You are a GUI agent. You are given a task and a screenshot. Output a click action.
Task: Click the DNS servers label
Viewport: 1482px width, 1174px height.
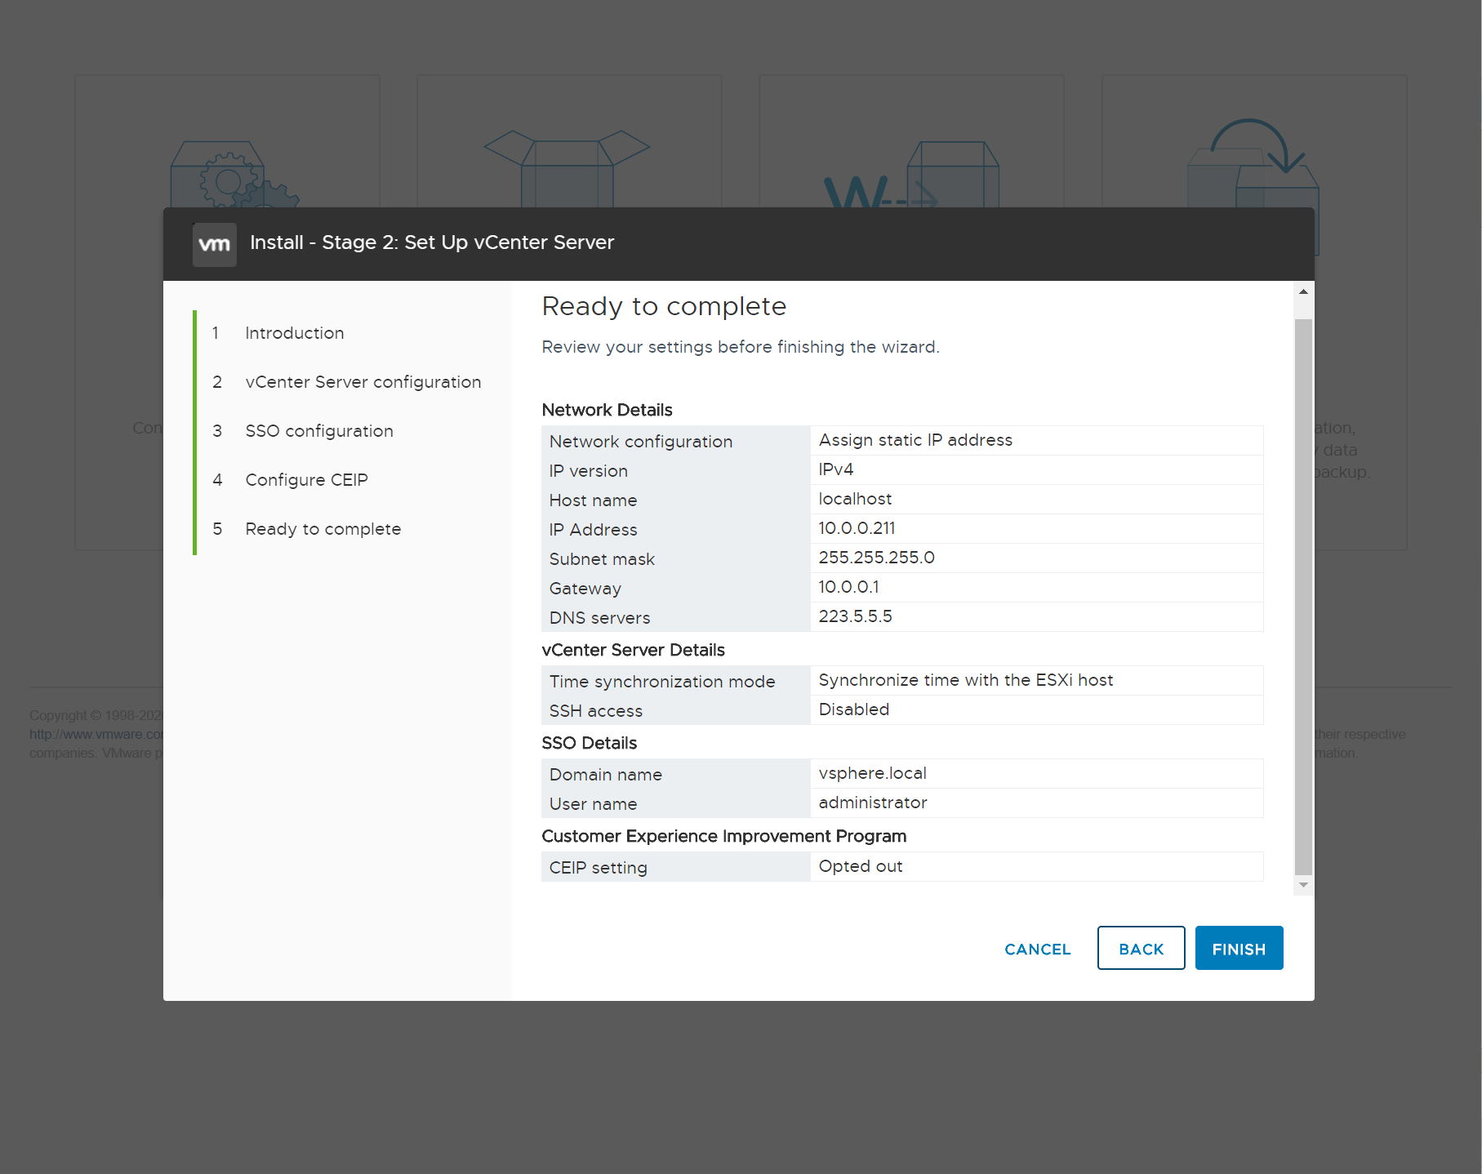tap(600, 618)
